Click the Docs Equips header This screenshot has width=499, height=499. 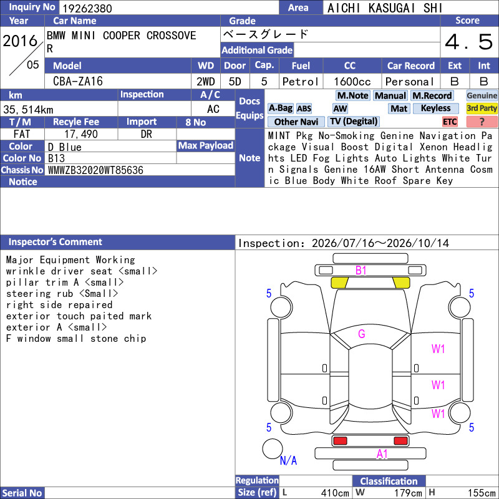249,108
